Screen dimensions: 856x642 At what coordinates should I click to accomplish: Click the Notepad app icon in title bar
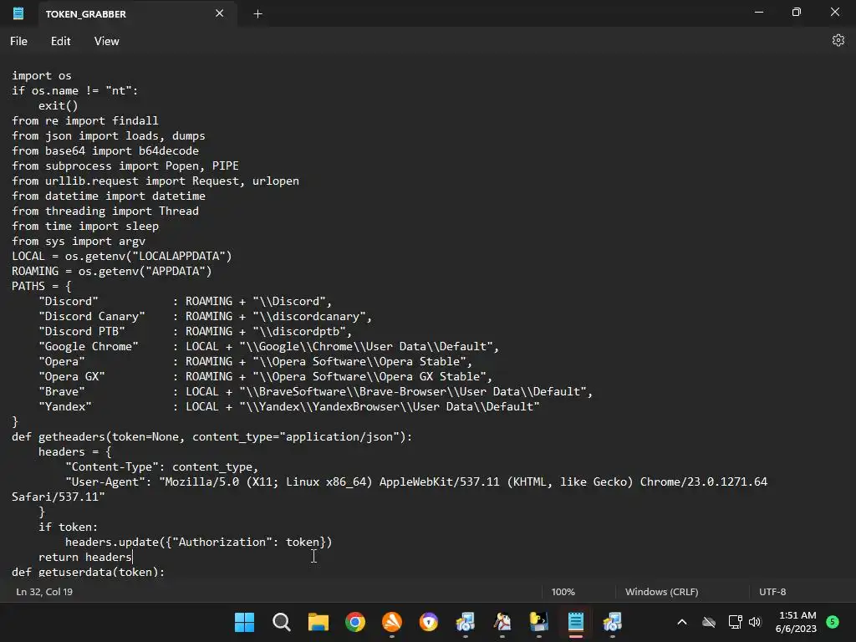[x=18, y=13]
